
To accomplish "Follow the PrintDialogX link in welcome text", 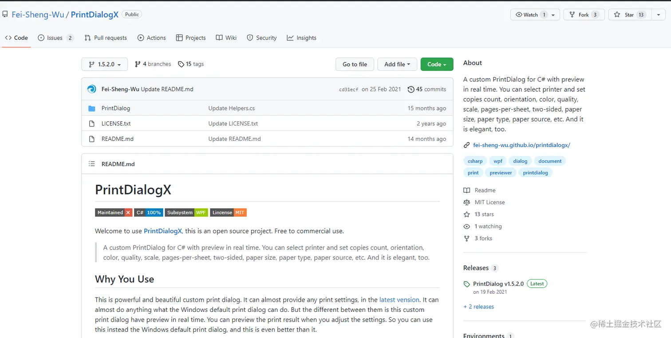I will click(163, 231).
